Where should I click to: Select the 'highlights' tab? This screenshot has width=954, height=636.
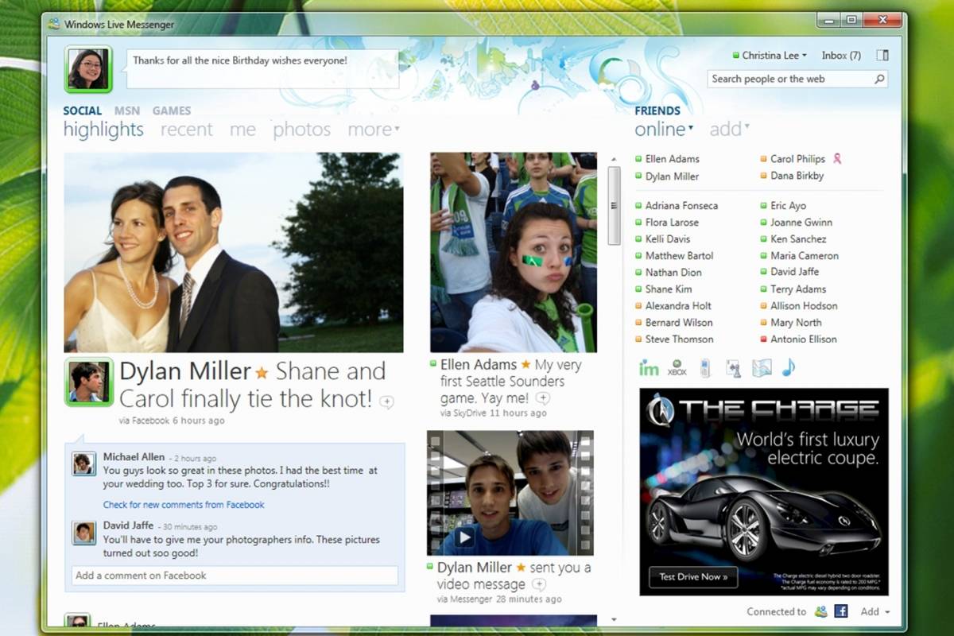[x=103, y=130]
